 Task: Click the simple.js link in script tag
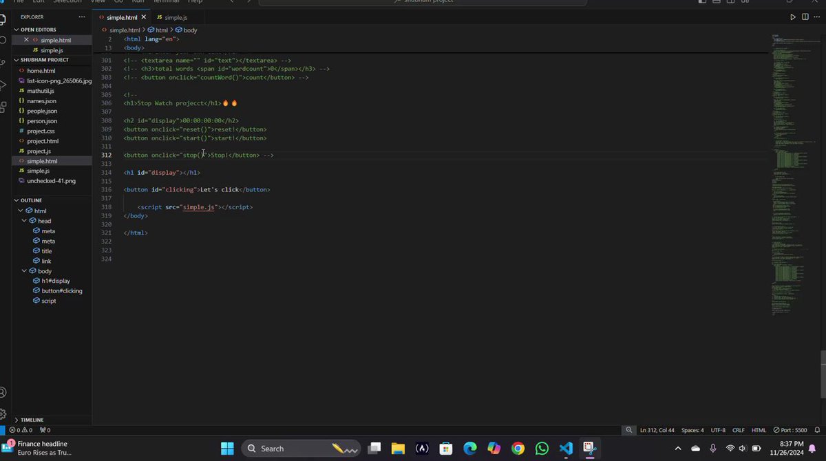199,207
